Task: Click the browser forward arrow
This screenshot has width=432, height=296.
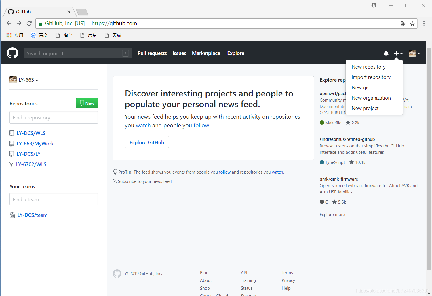Action: [19, 23]
